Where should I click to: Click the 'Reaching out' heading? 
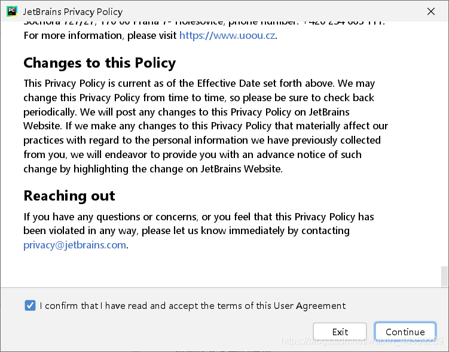(69, 196)
